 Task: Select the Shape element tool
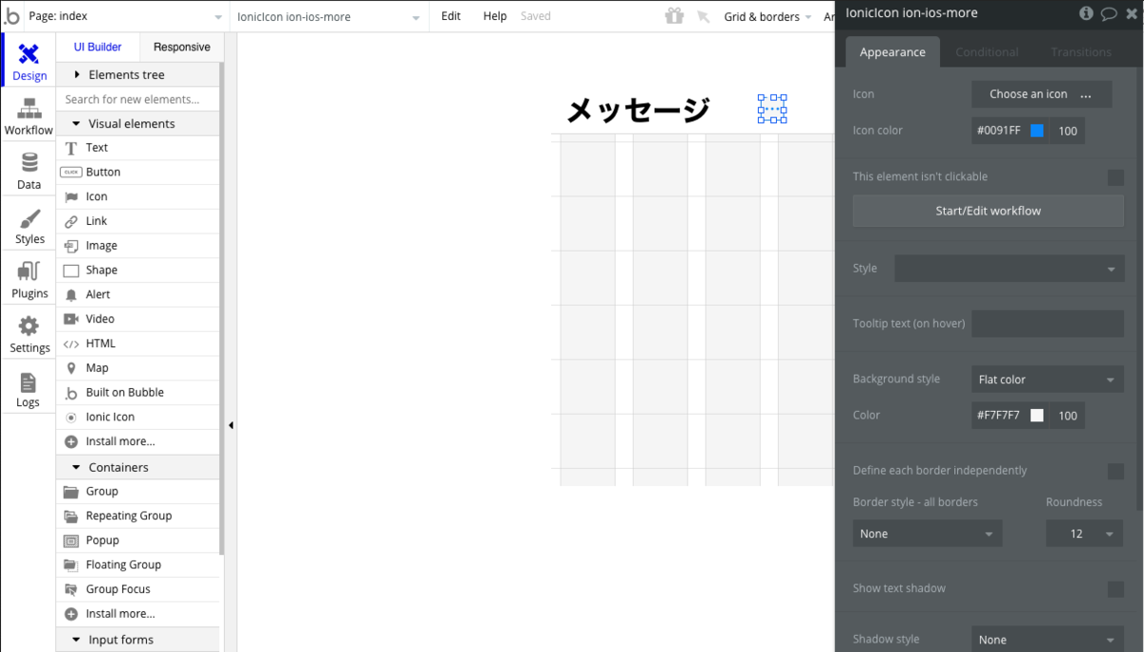coord(138,271)
